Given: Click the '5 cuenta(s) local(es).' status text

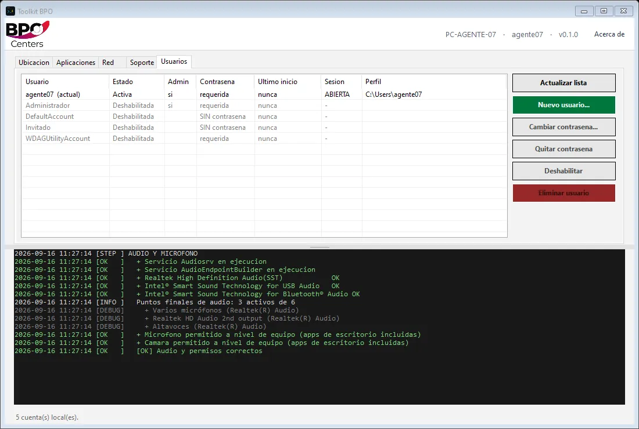Looking at the screenshot, I should point(47,417).
